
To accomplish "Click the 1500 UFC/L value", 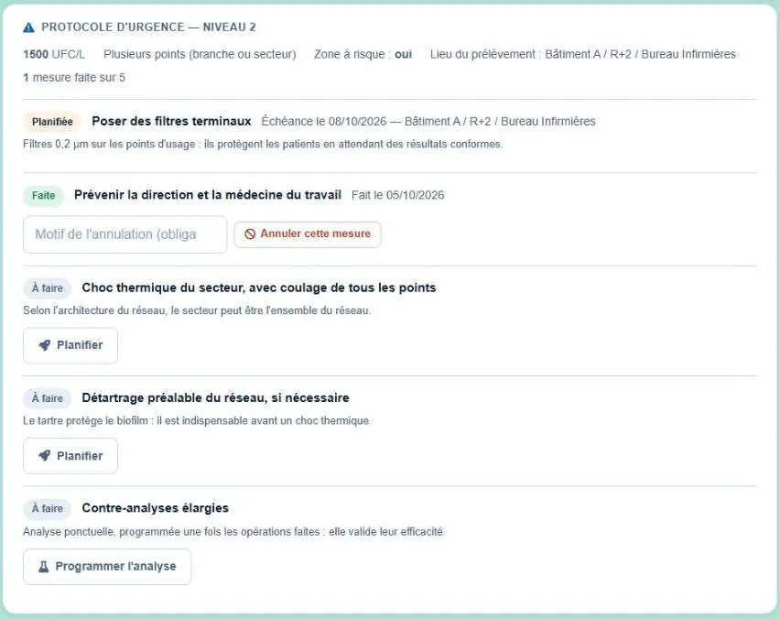I will point(54,54).
